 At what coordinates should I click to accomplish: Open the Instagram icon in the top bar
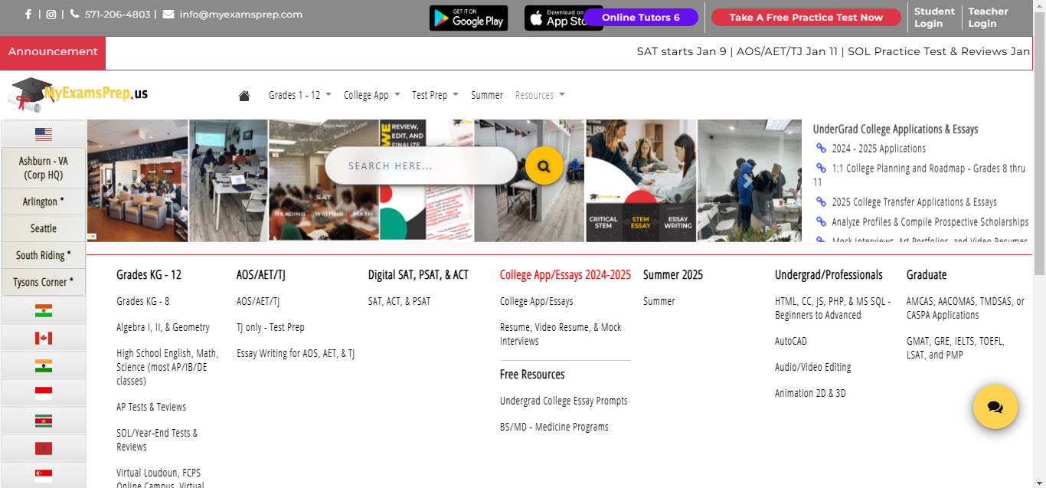point(51,13)
